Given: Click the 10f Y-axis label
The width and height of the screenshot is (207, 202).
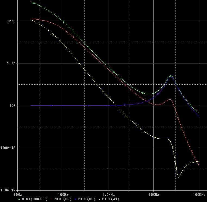Looking at the screenshot, I should [x=12, y=106].
